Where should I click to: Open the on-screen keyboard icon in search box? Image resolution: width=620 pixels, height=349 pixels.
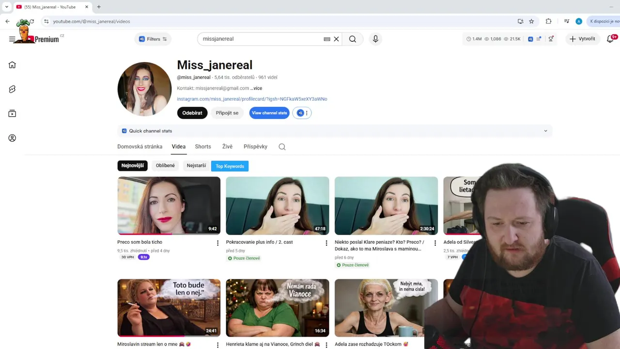click(327, 39)
